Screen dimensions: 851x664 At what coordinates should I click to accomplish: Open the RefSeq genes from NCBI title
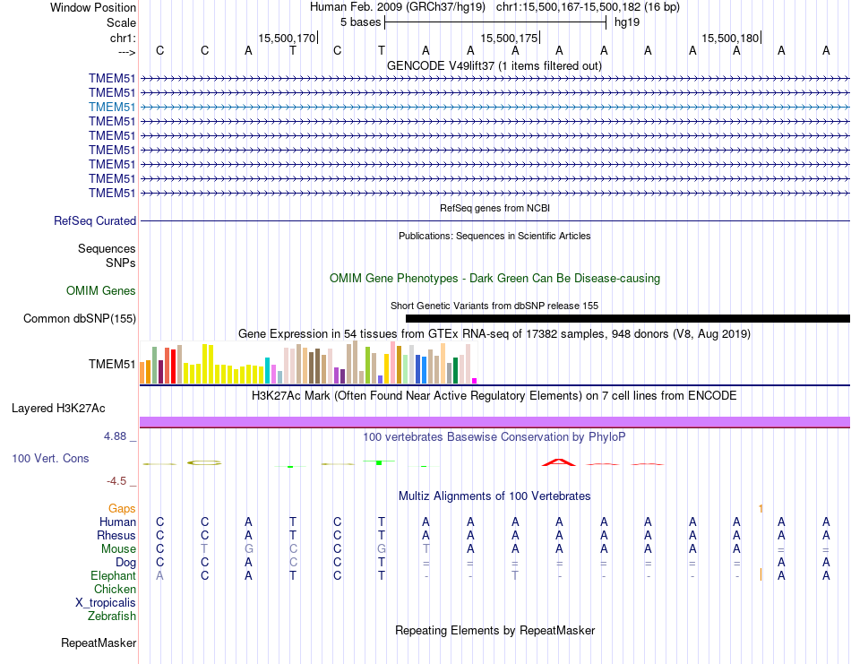click(x=494, y=208)
